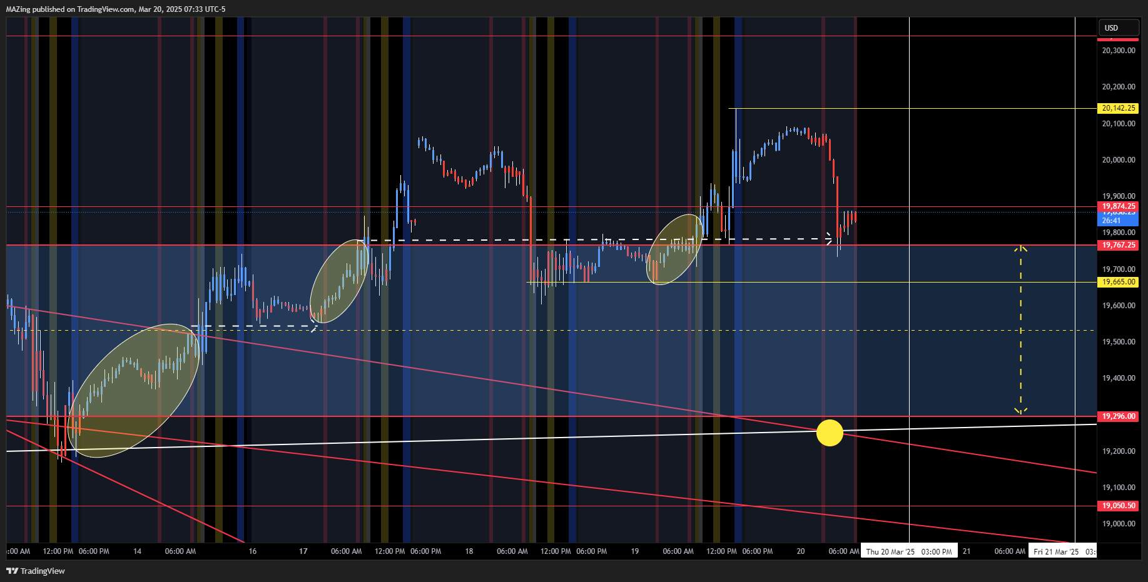The height and width of the screenshot is (582, 1148).
Task: Click the 20,100.00 price scale value
Action: click(1119, 124)
